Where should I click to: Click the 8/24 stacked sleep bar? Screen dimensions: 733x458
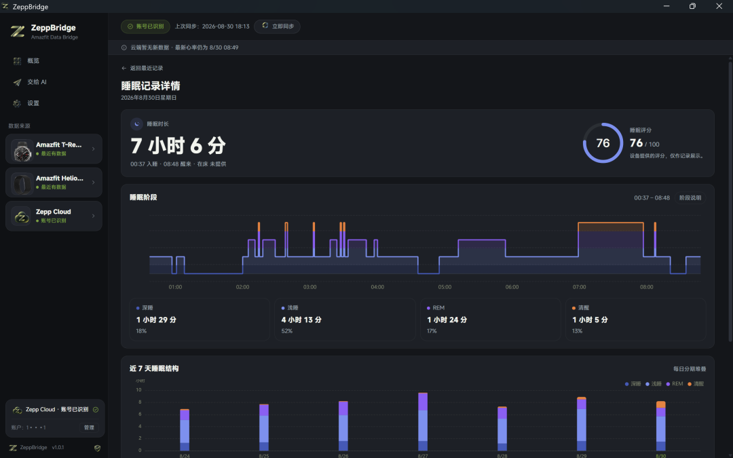(x=185, y=430)
